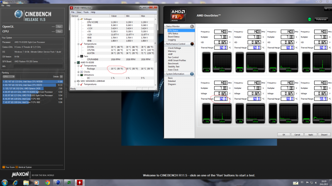Click Cancel in AMD OverDrive
The width and height of the screenshot is (332, 186).
[297, 135]
